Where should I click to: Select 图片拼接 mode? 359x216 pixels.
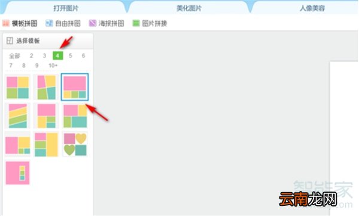click(150, 23)
